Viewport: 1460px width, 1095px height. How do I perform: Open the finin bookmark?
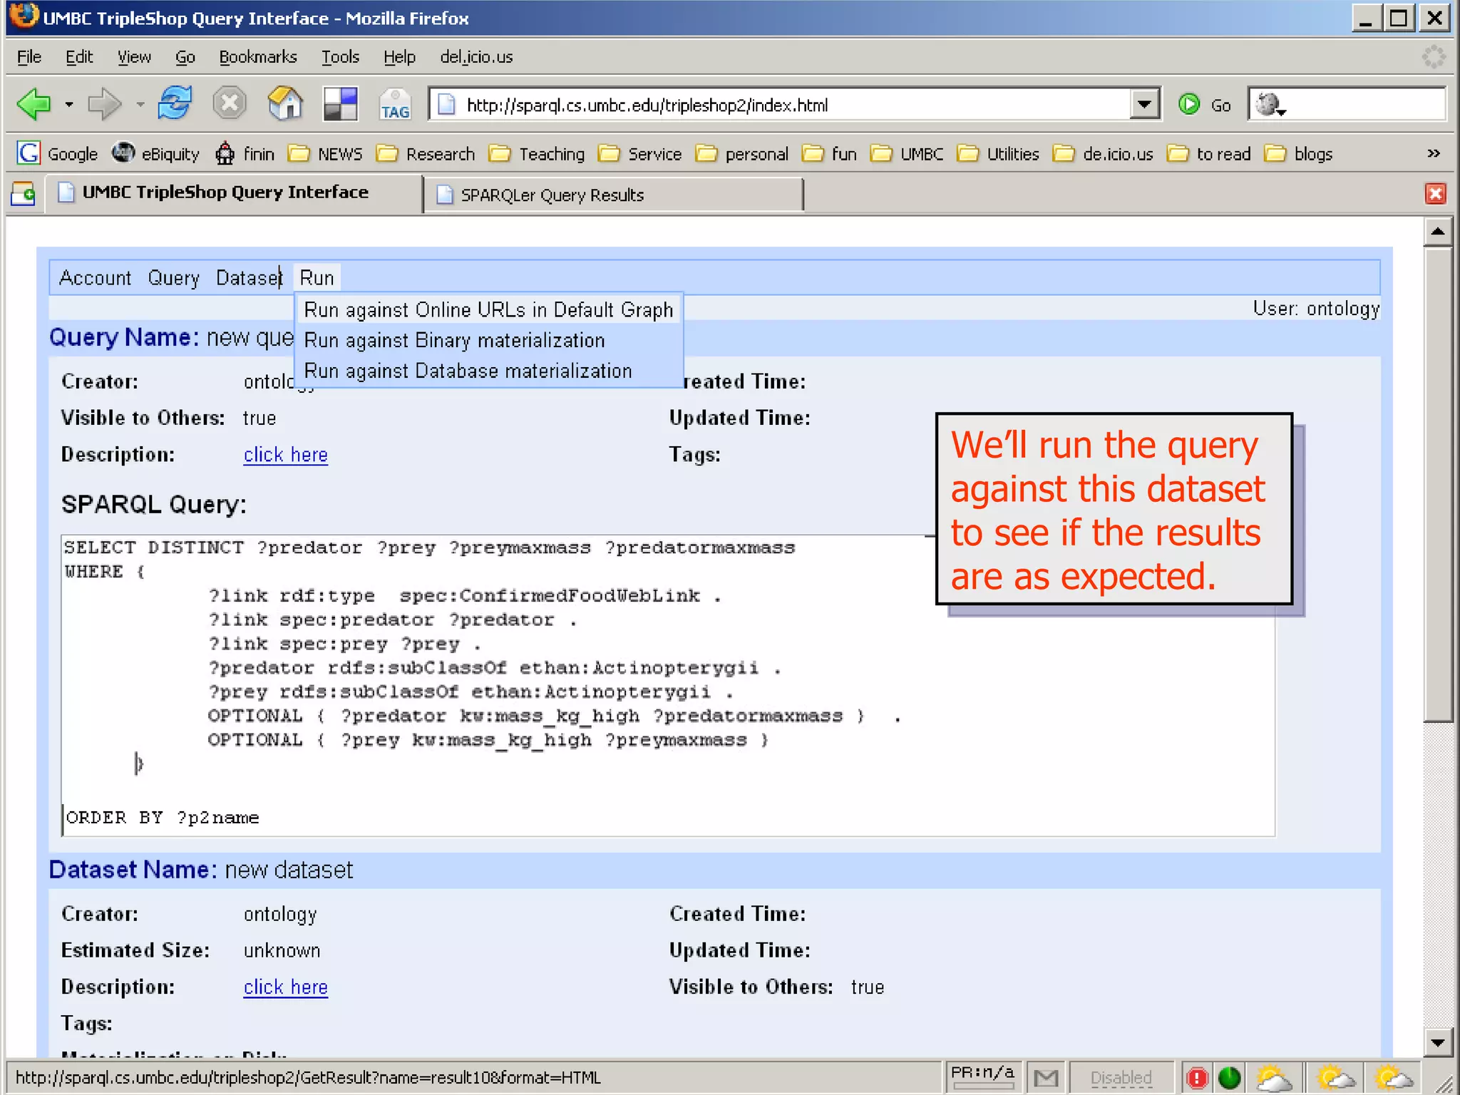point(245,153)
